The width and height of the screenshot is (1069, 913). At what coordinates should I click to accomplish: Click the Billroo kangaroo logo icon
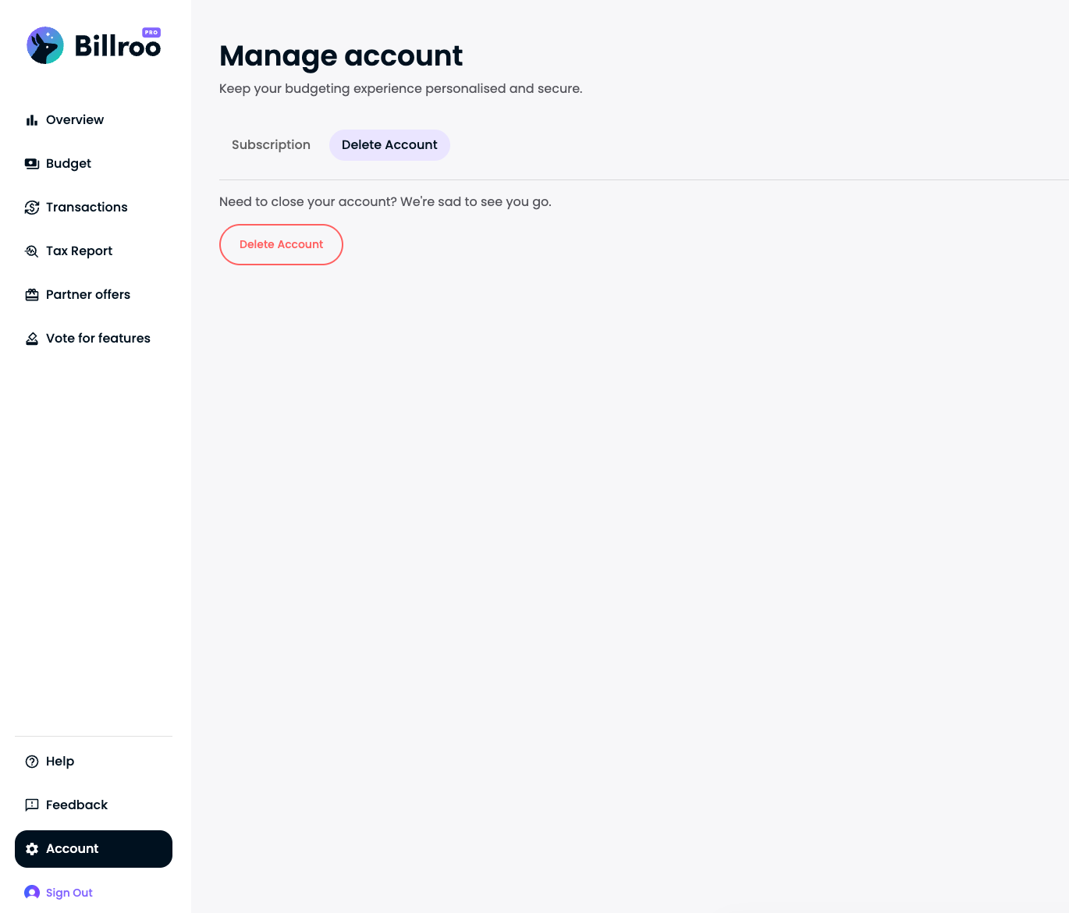click(x=45, y=46)
